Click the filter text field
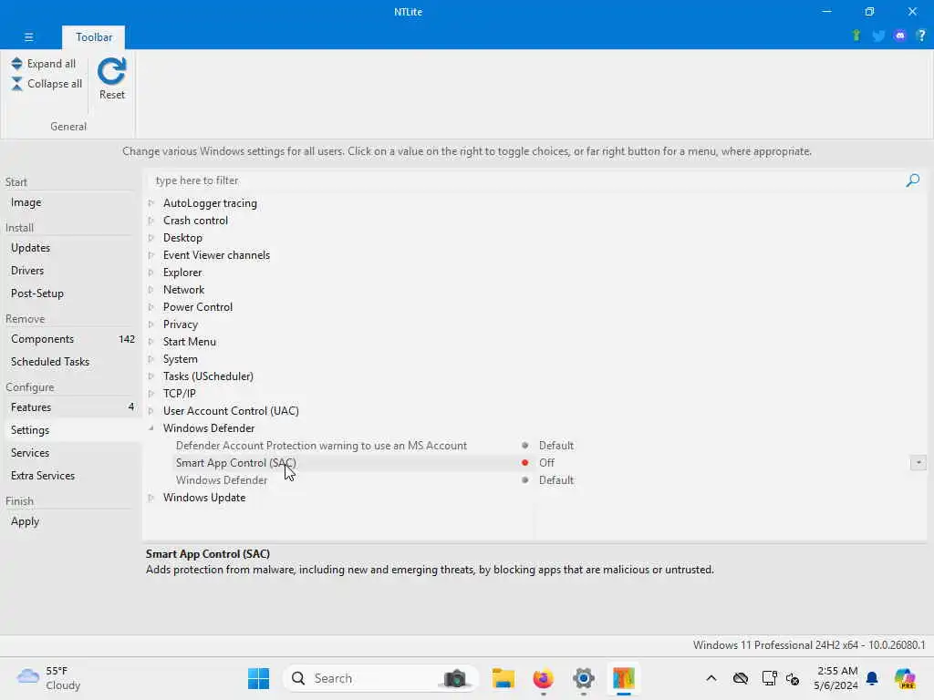 (x=524, y=180)
